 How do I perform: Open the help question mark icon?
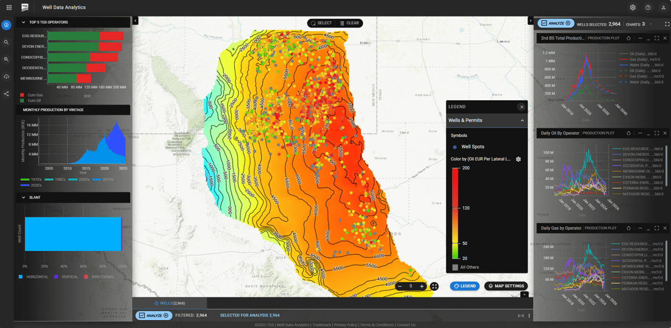[648, 7]
